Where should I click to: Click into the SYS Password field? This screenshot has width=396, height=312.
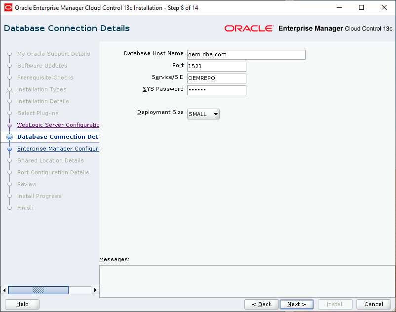point(216,90)
